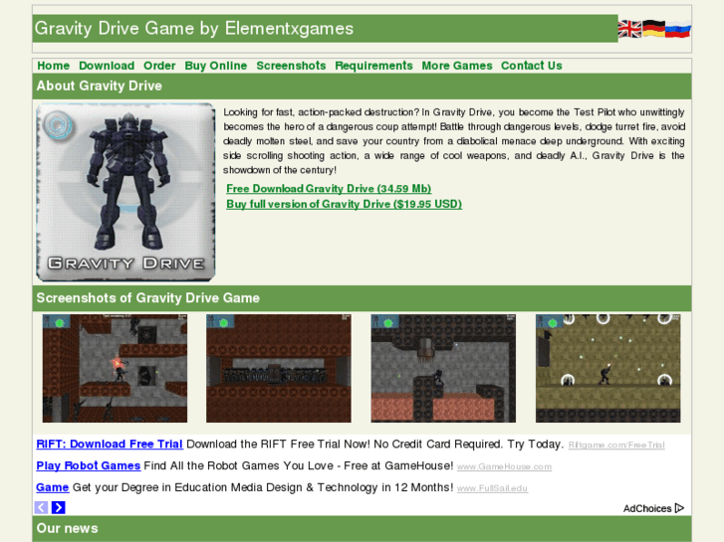
Task: Visit www.FullSail.edu URL link
Action: pos(492,488)
